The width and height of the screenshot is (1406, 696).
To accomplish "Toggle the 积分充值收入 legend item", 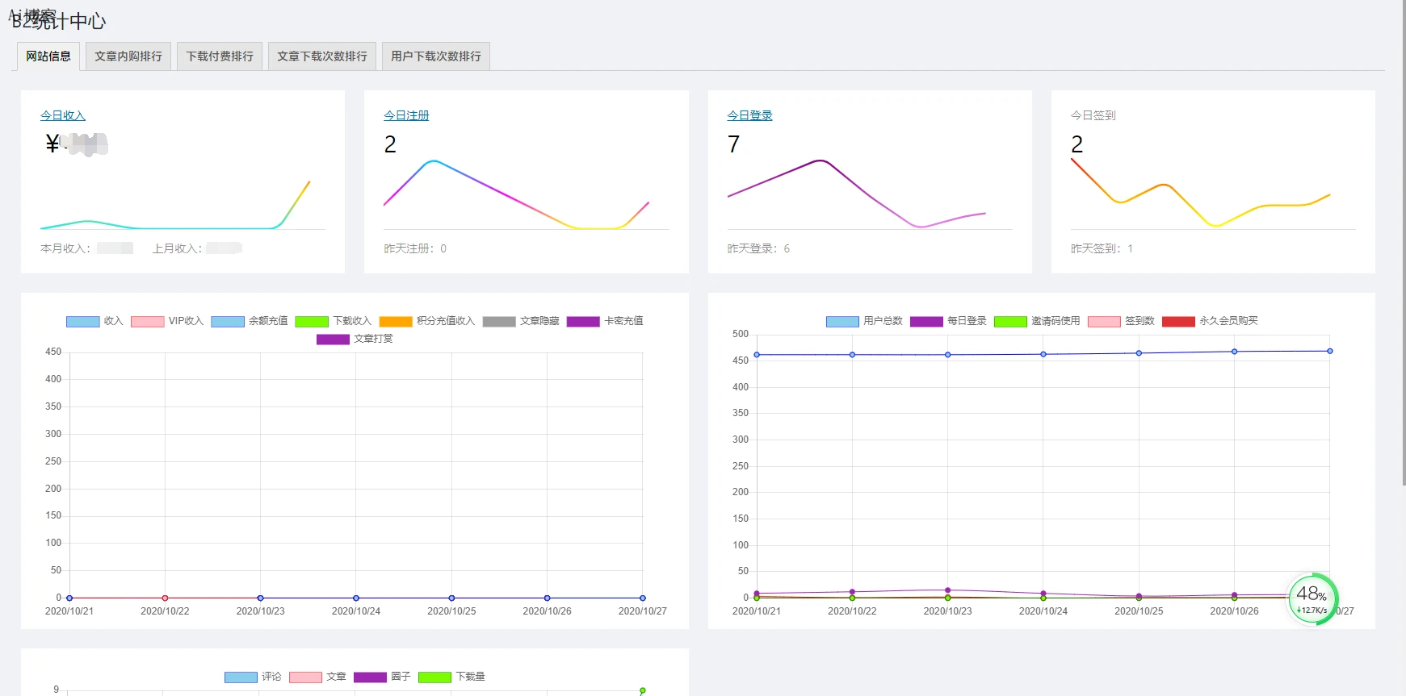I will 396,322.
